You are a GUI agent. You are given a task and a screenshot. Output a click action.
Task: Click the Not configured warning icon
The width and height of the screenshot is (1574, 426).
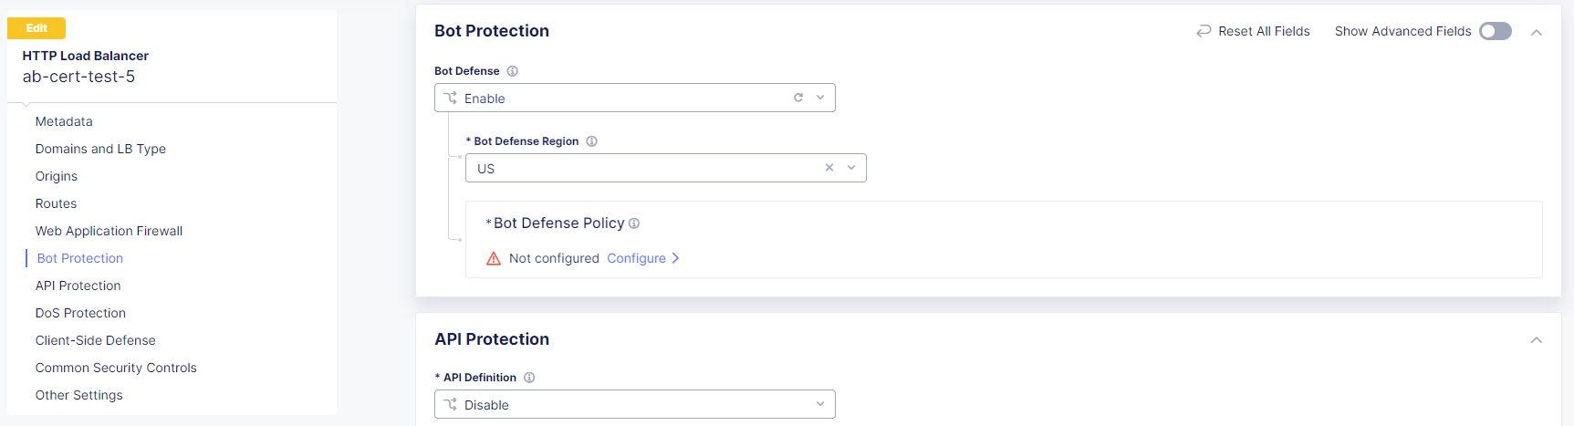click(494, 259)
